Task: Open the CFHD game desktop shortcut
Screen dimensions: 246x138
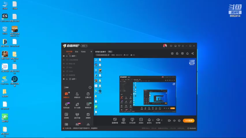Action: coord(14,31)
